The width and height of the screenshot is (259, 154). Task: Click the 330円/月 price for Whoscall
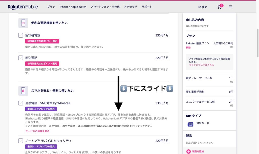tap(162, 103)
